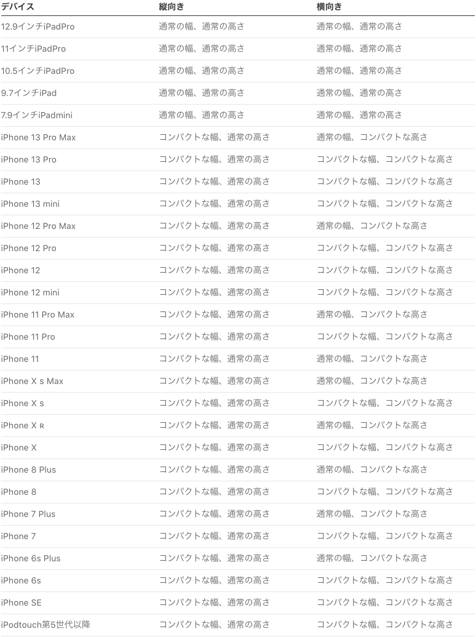Click the iPhone 12 Pro Max row label

point(38,226)
